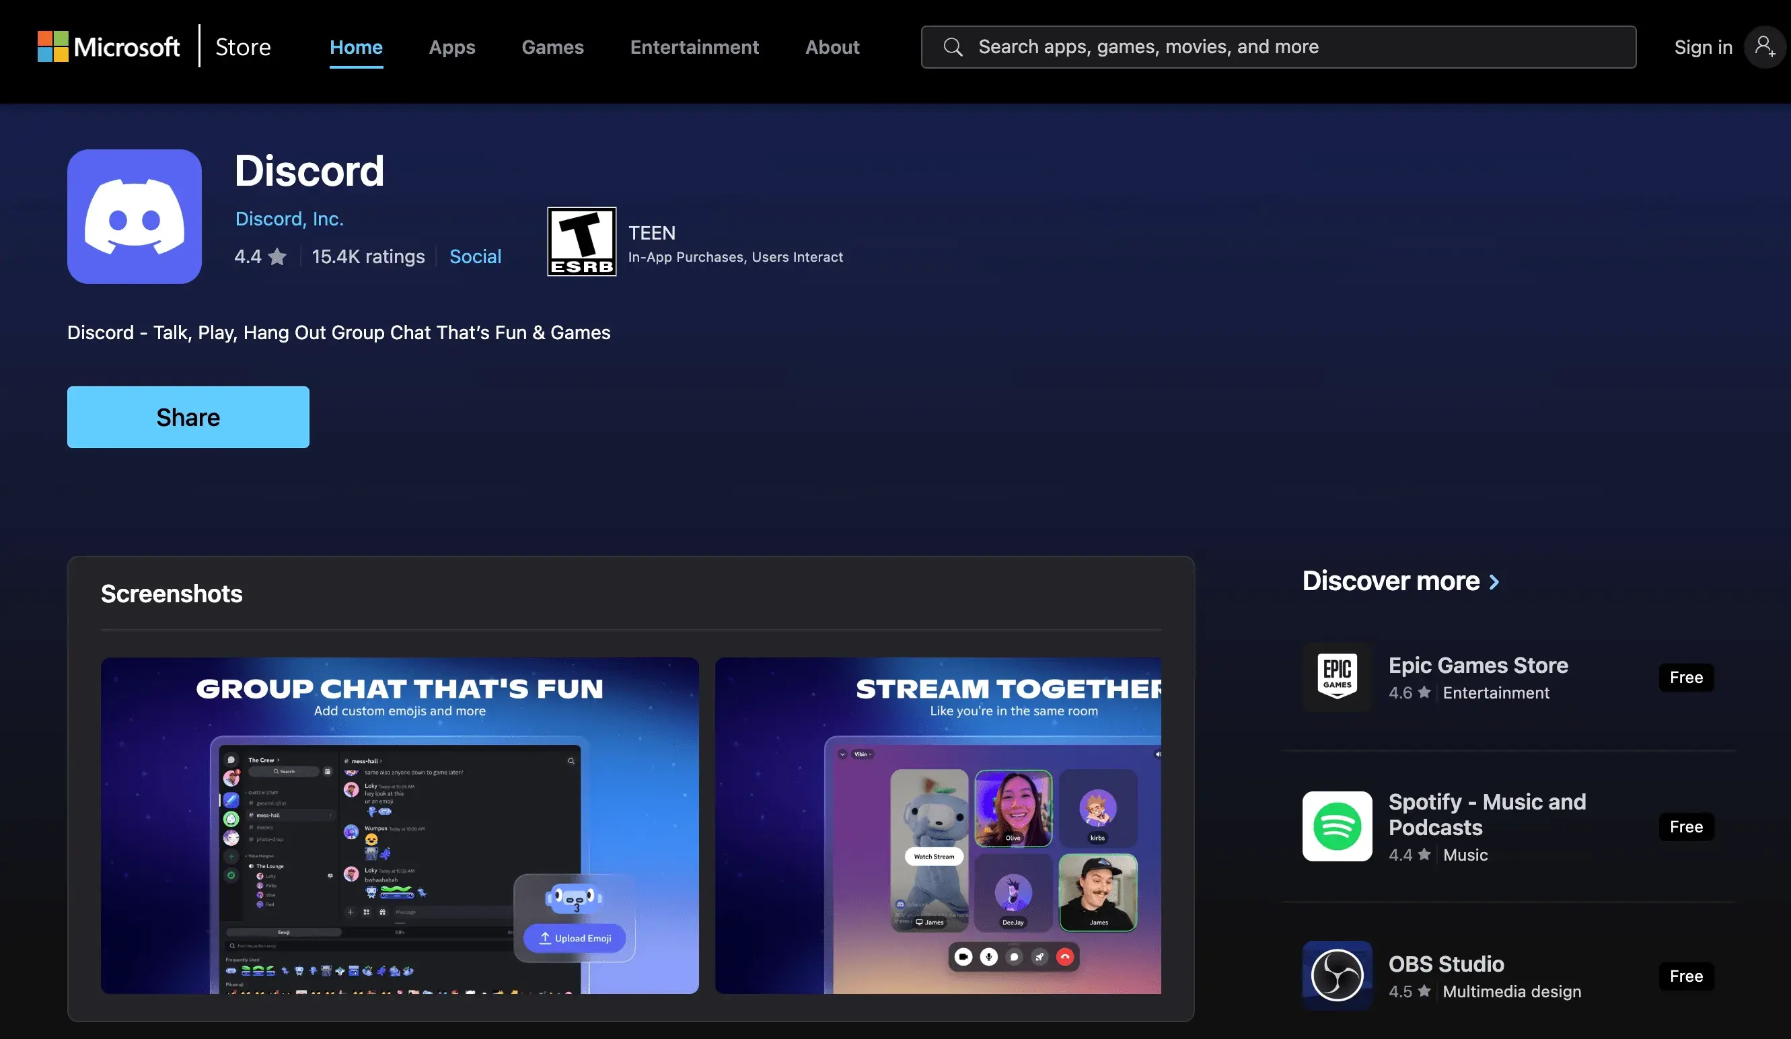Click the ESRB Teen rating badge
The image size is (1791, 1039).
pos(581,242)
